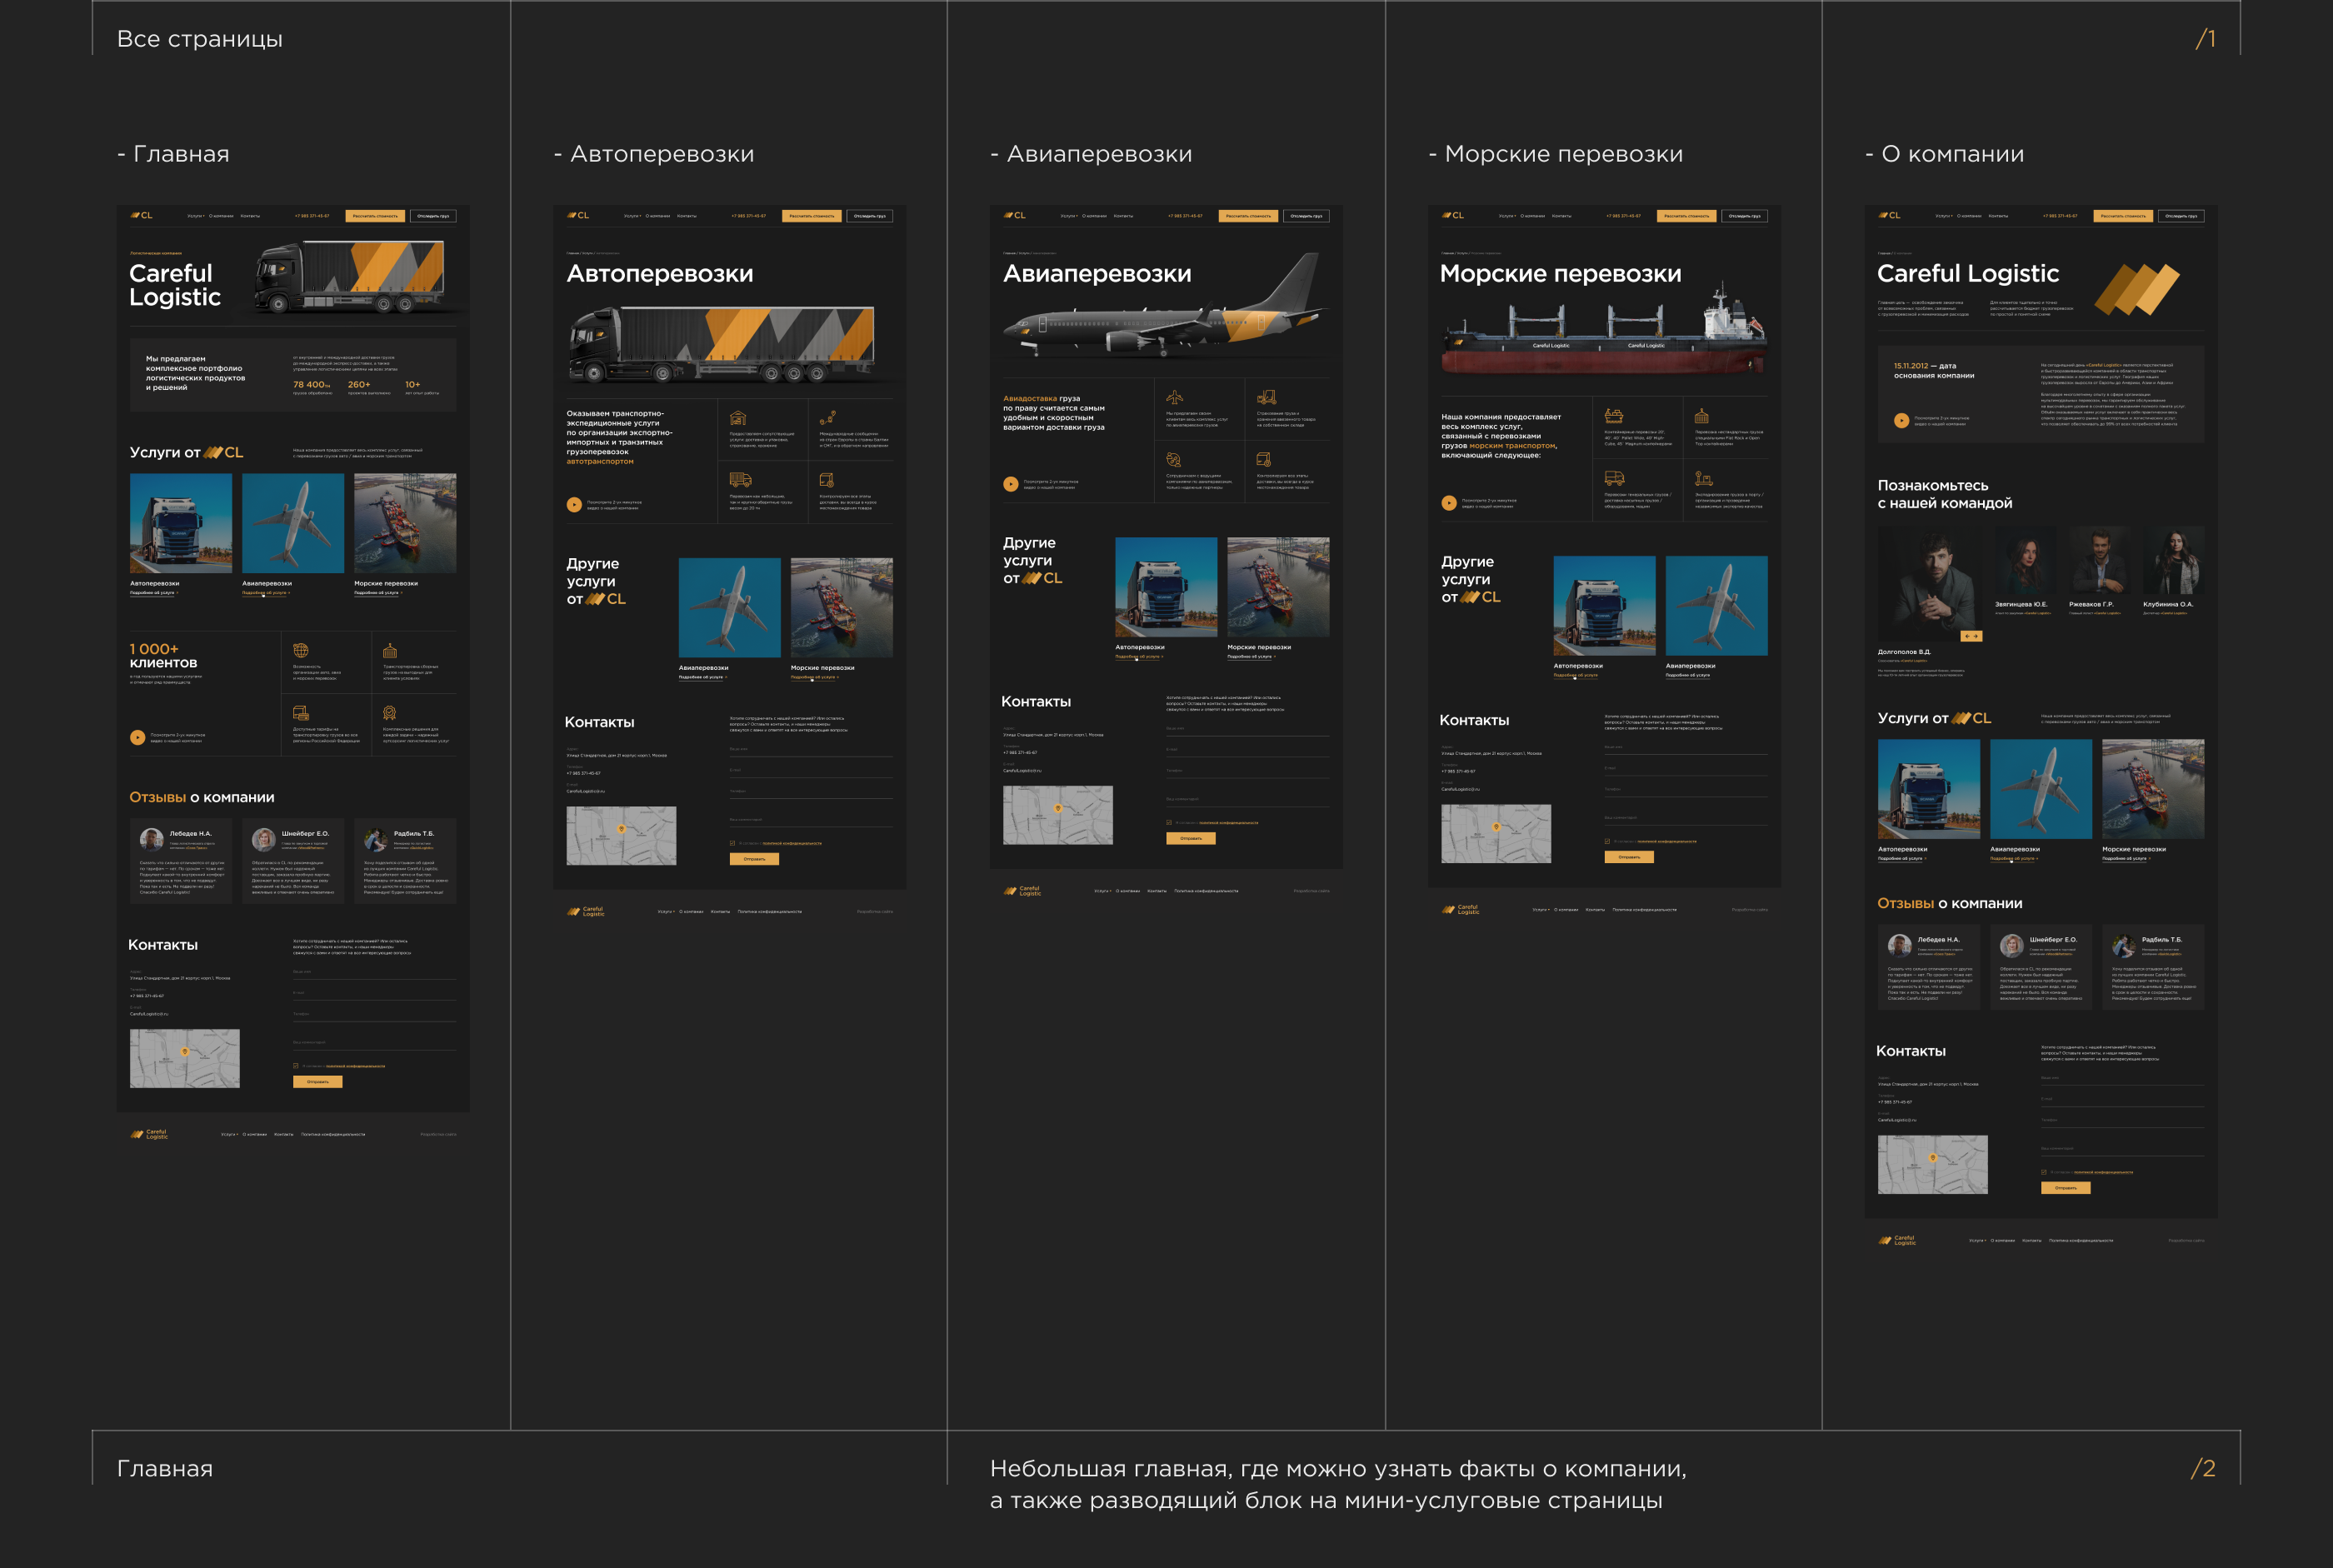This screenshot has height=1568, width=2333.
Task: Click the CL logo in Авиаперевозки header
Action: 1014,215
